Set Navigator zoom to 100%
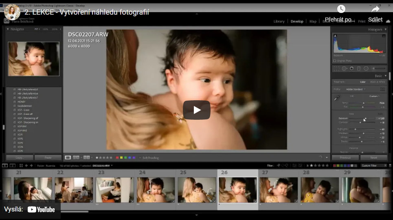Image resolution: width=393 pixels, height=220 pixels. click(x=45, y=29)
